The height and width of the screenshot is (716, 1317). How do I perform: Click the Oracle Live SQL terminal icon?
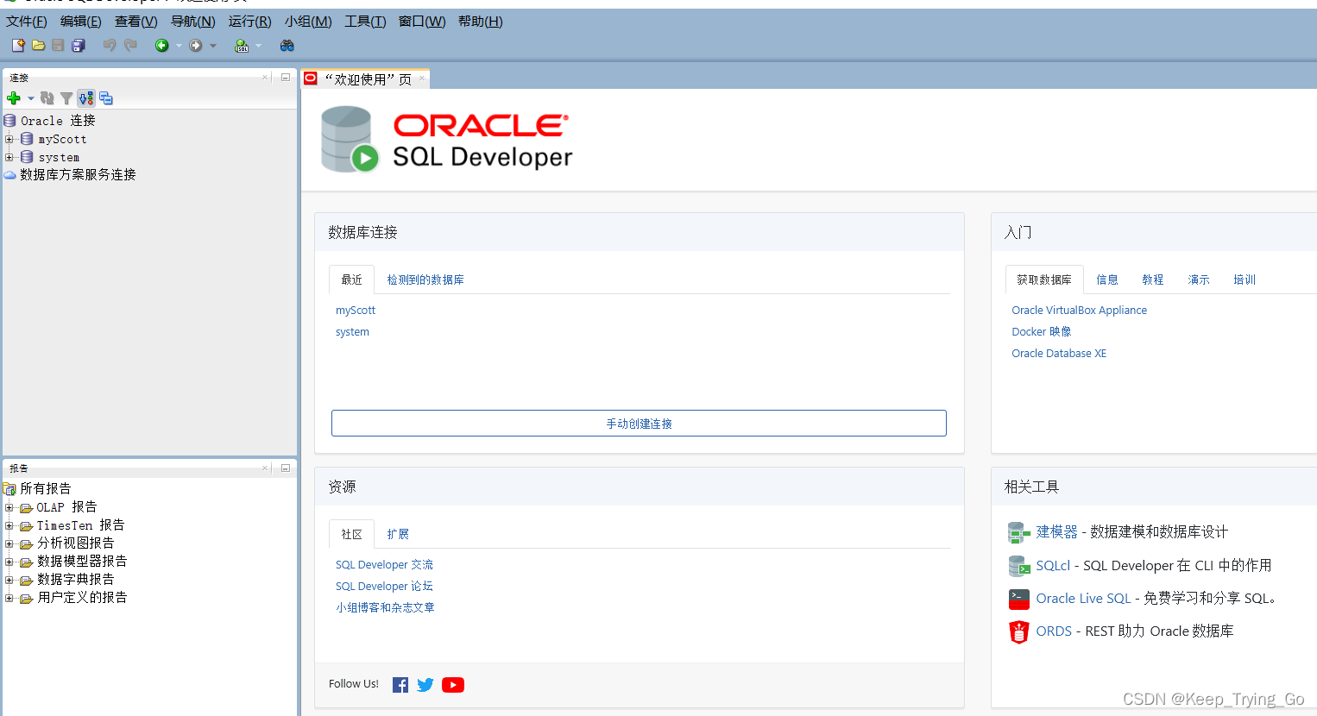(1019, 599)
